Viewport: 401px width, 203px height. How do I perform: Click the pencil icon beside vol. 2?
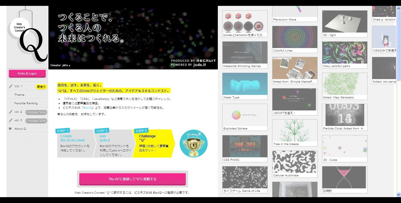tap(11, 112)
